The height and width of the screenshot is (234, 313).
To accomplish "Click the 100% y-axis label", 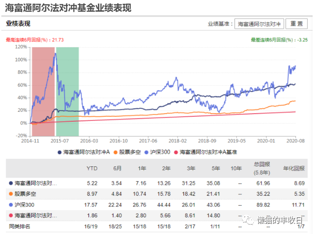I will pyautogui.click(x=21, y=60).
